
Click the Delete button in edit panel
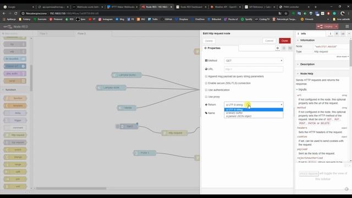(x=209, y=41)
